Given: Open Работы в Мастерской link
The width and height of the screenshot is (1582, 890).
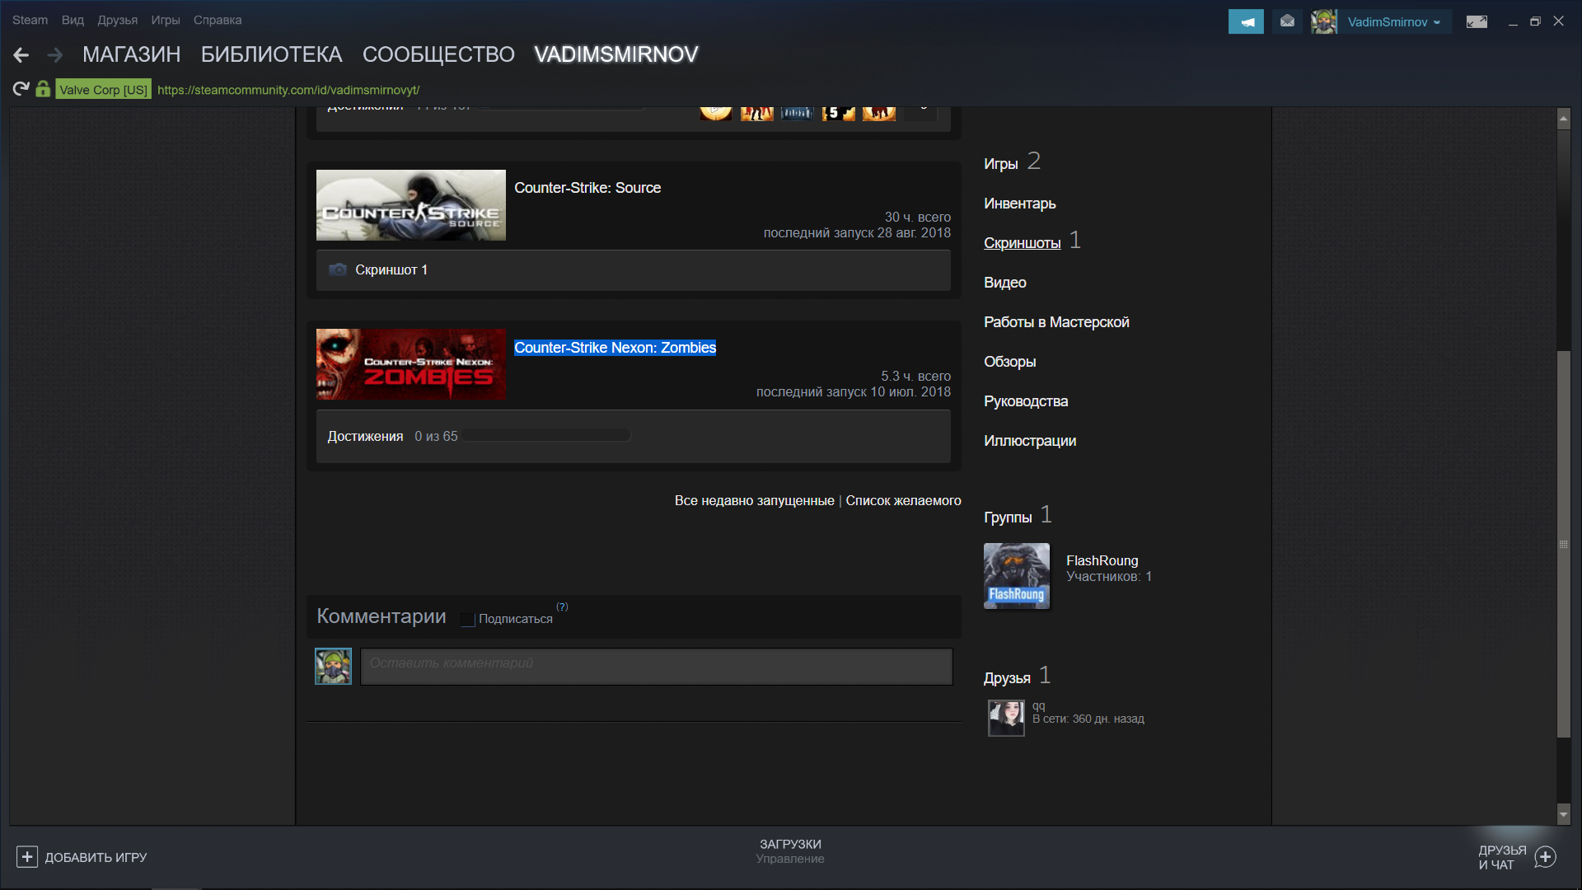Looking at the screenshot, I should tap(1056, 322).
